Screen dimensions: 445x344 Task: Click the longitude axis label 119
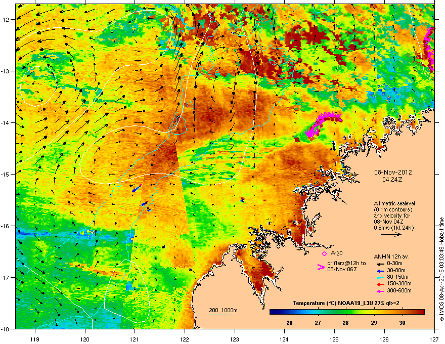coord(35,339)
